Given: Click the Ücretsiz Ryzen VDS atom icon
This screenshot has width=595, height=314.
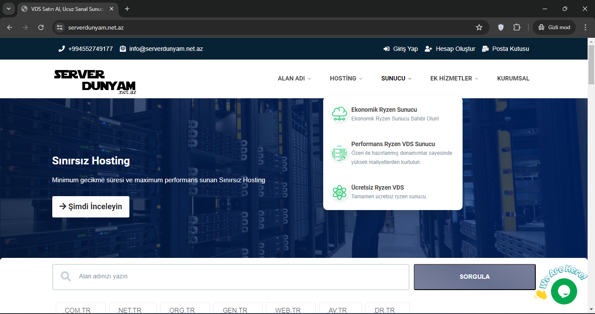Looking at the screenshot, I should (339, 192).
